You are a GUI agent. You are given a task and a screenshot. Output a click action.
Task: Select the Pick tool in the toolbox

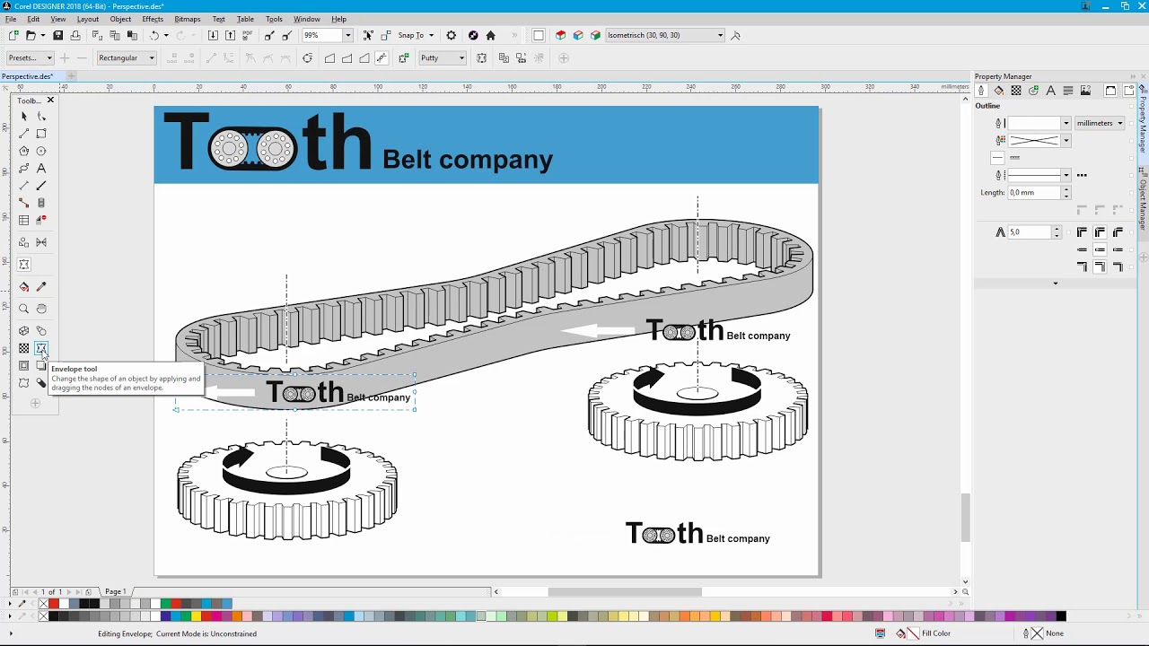click(x=24, y=117)
